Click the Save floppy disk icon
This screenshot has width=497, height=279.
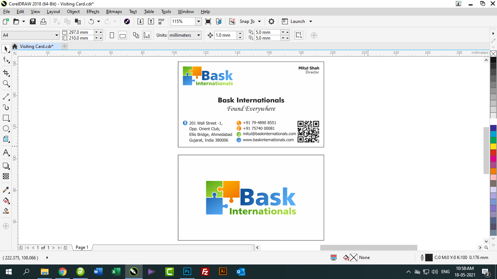pyautogui.click(x=33, y=21)
